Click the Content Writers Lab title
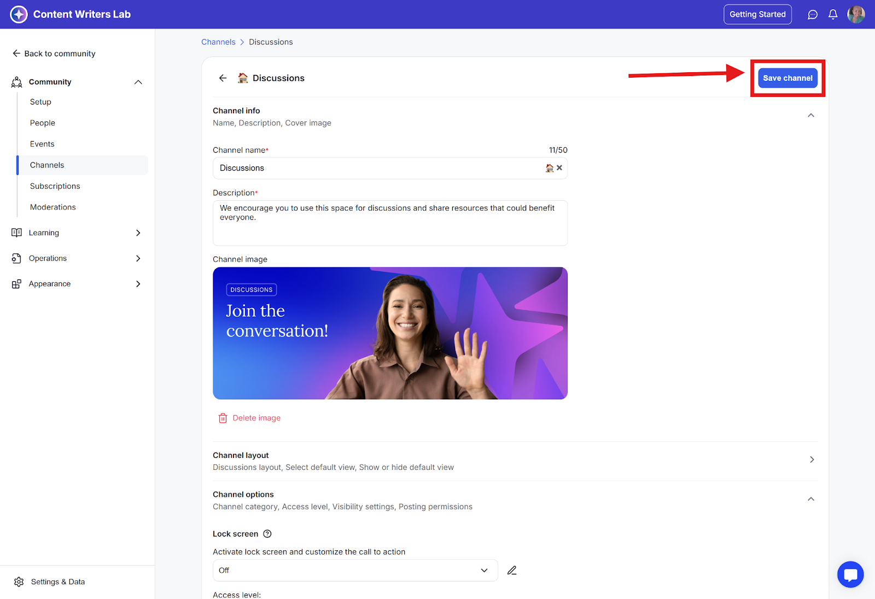This screenshot has height=599, width=875. click(82, 14)
